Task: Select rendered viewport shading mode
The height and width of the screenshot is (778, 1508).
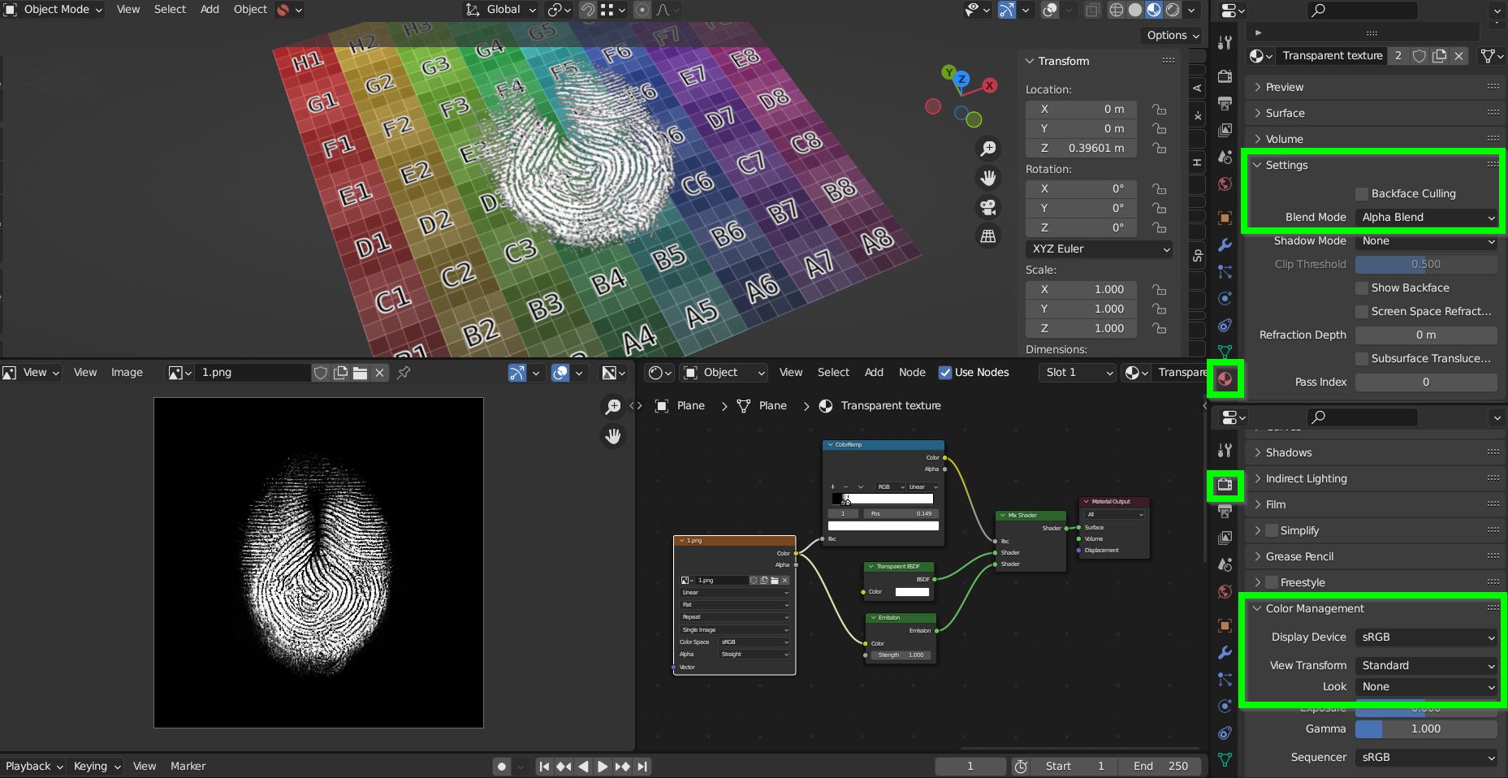Action: point(1173,10)
